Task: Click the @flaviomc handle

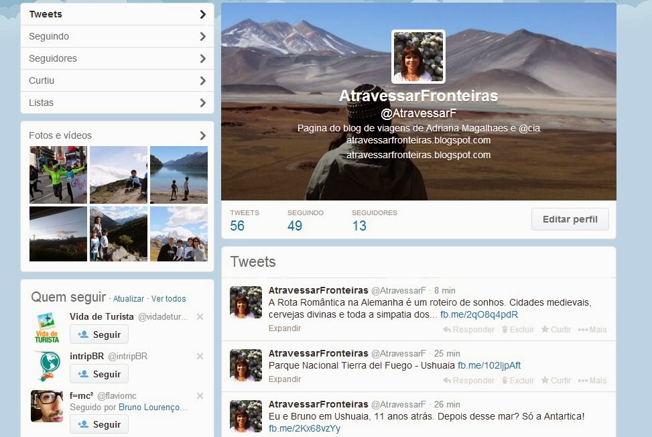Action: tap(117, 396)
